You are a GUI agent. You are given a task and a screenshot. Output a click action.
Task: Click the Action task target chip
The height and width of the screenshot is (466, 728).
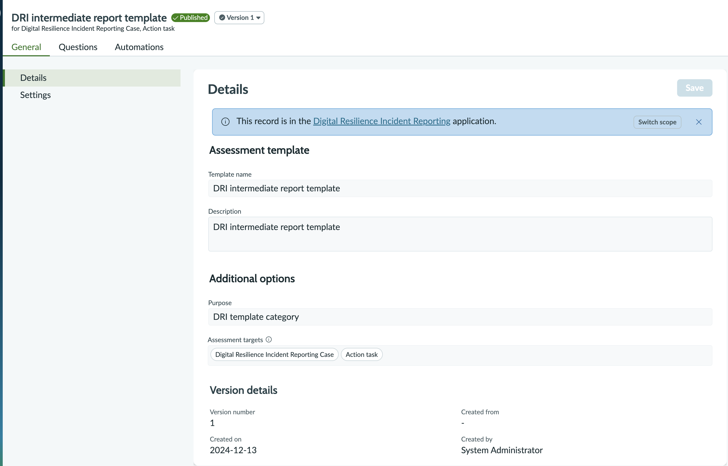coord(362,354)
